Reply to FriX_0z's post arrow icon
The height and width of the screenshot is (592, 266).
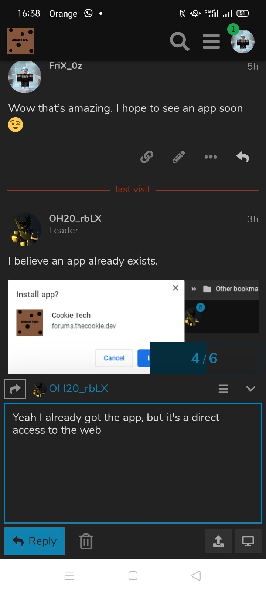(243, 157)
